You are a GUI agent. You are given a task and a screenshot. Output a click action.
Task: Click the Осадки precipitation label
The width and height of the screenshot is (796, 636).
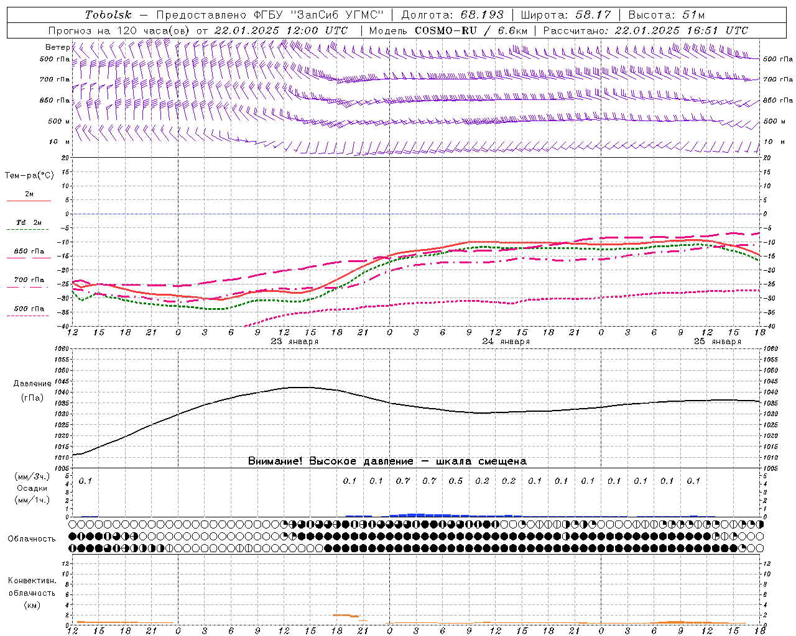tap(32, 488)
